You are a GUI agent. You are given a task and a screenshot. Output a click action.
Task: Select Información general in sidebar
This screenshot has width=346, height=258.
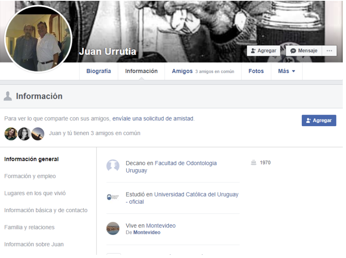(x=31, y=159)
